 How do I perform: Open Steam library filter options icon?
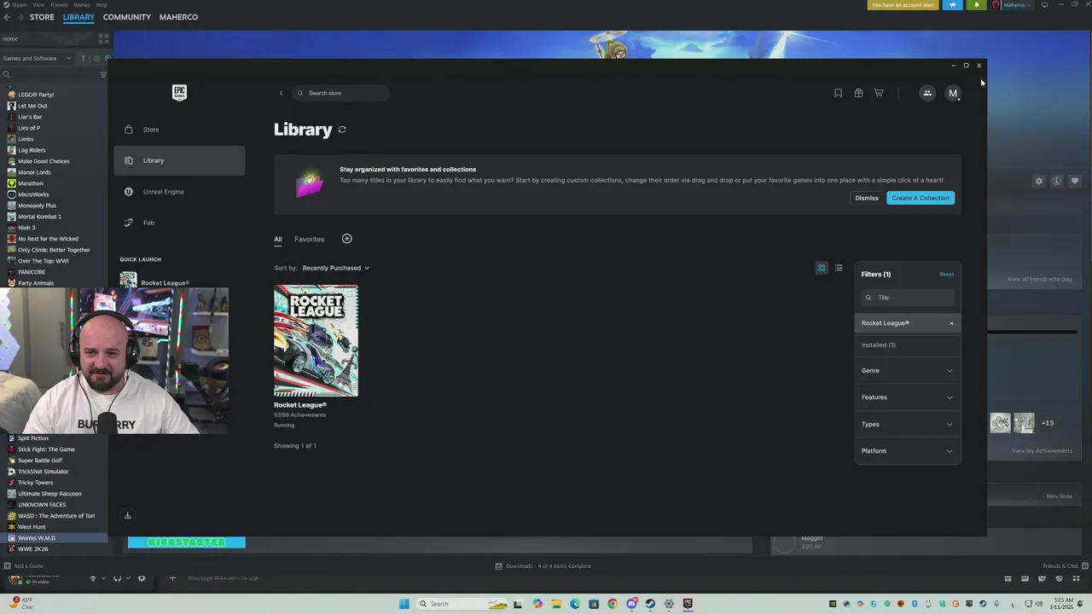tap(103, 74)
